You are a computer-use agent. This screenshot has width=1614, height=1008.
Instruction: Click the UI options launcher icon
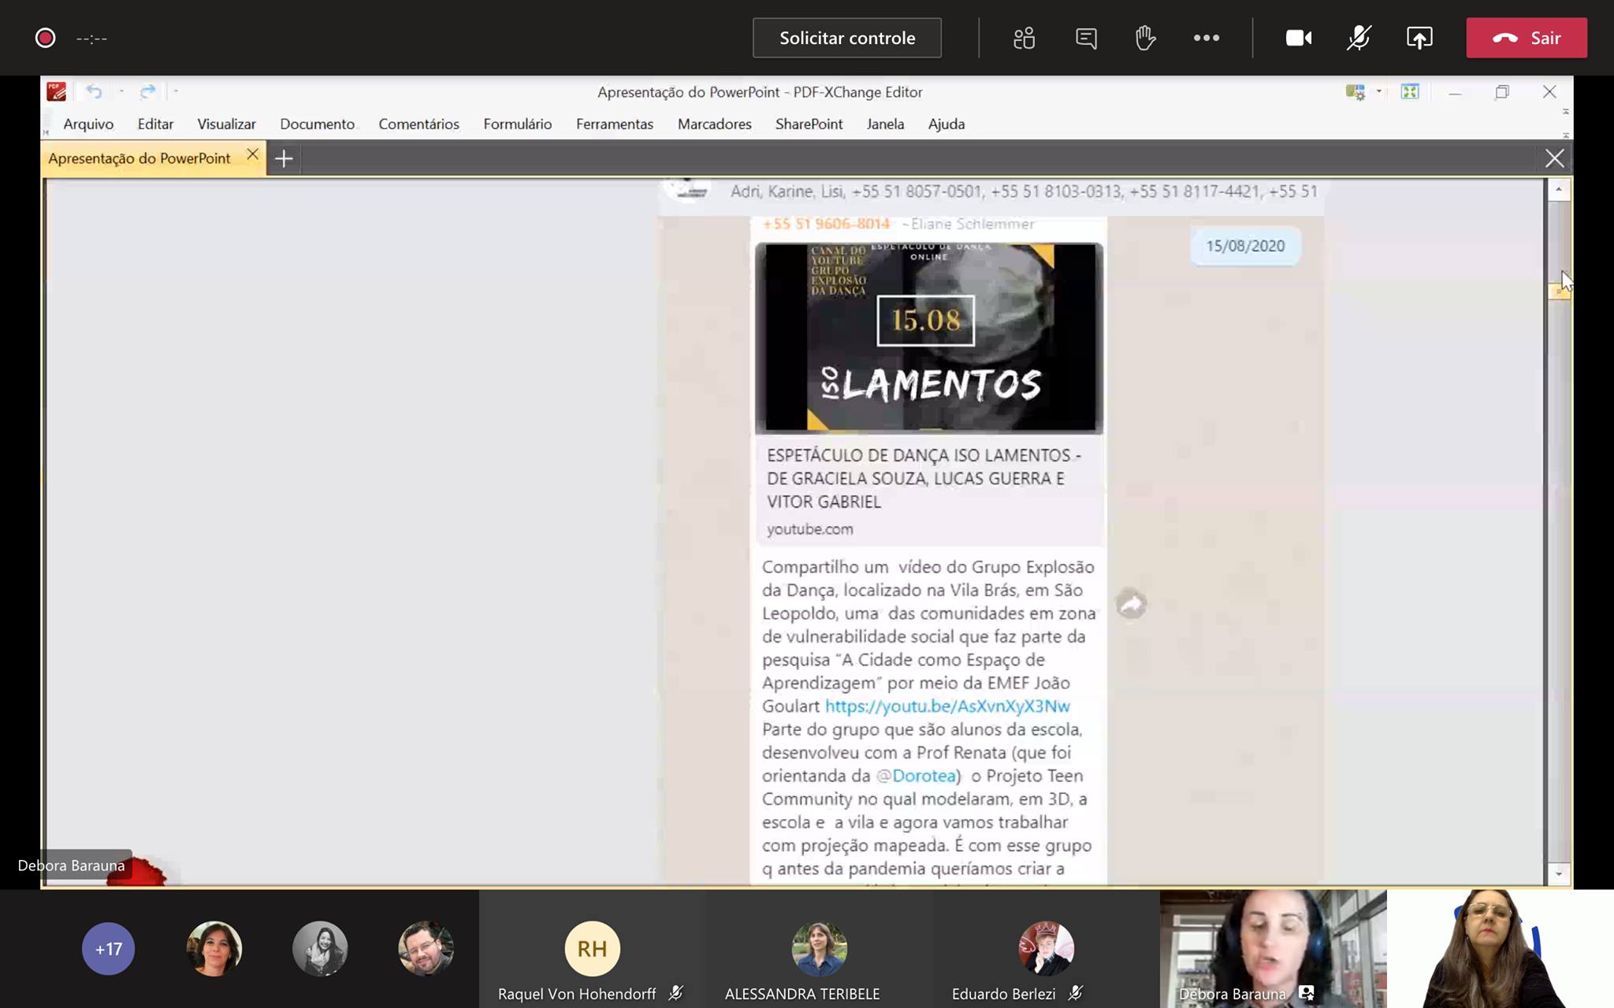click(x=1355, y=92)
